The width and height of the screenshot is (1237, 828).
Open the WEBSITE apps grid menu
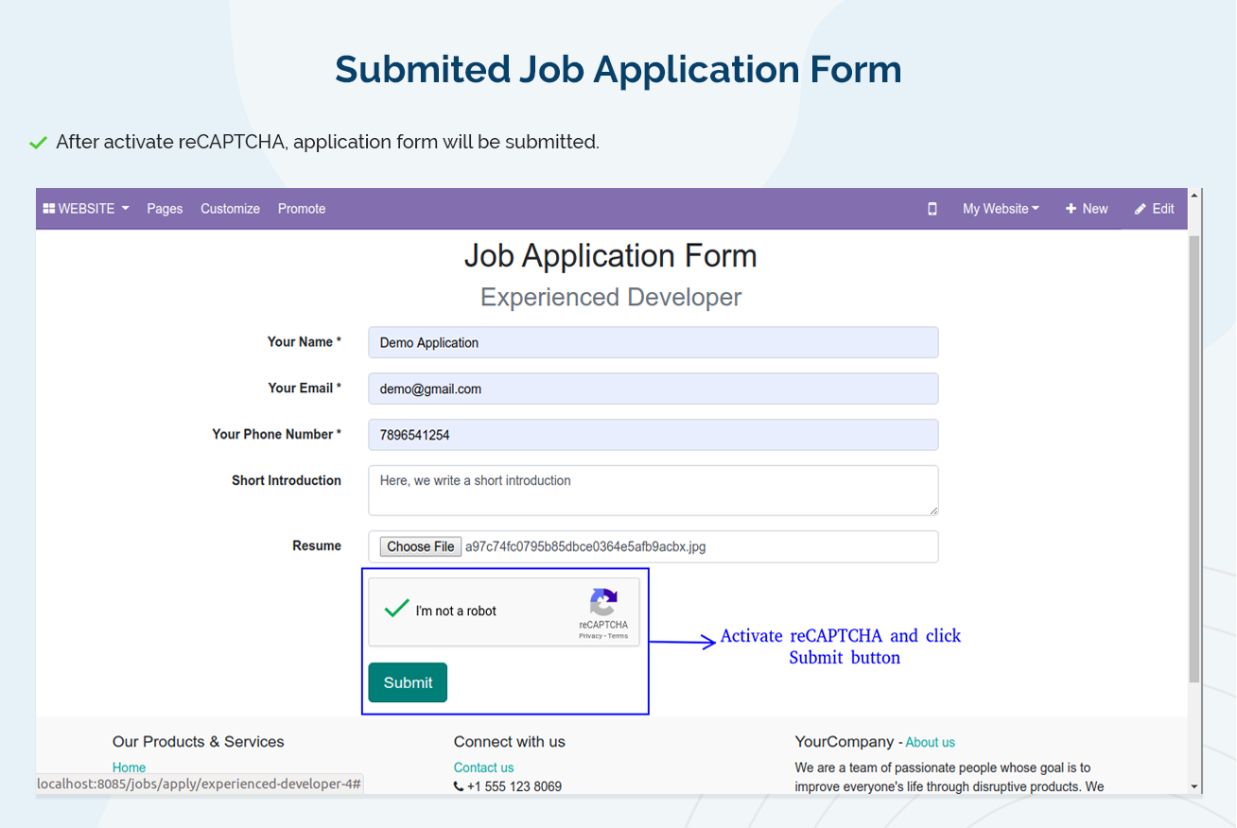click(x=86, y=209)
